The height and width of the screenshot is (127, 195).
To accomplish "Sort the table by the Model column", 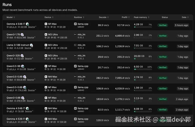I will coord(11,17).
